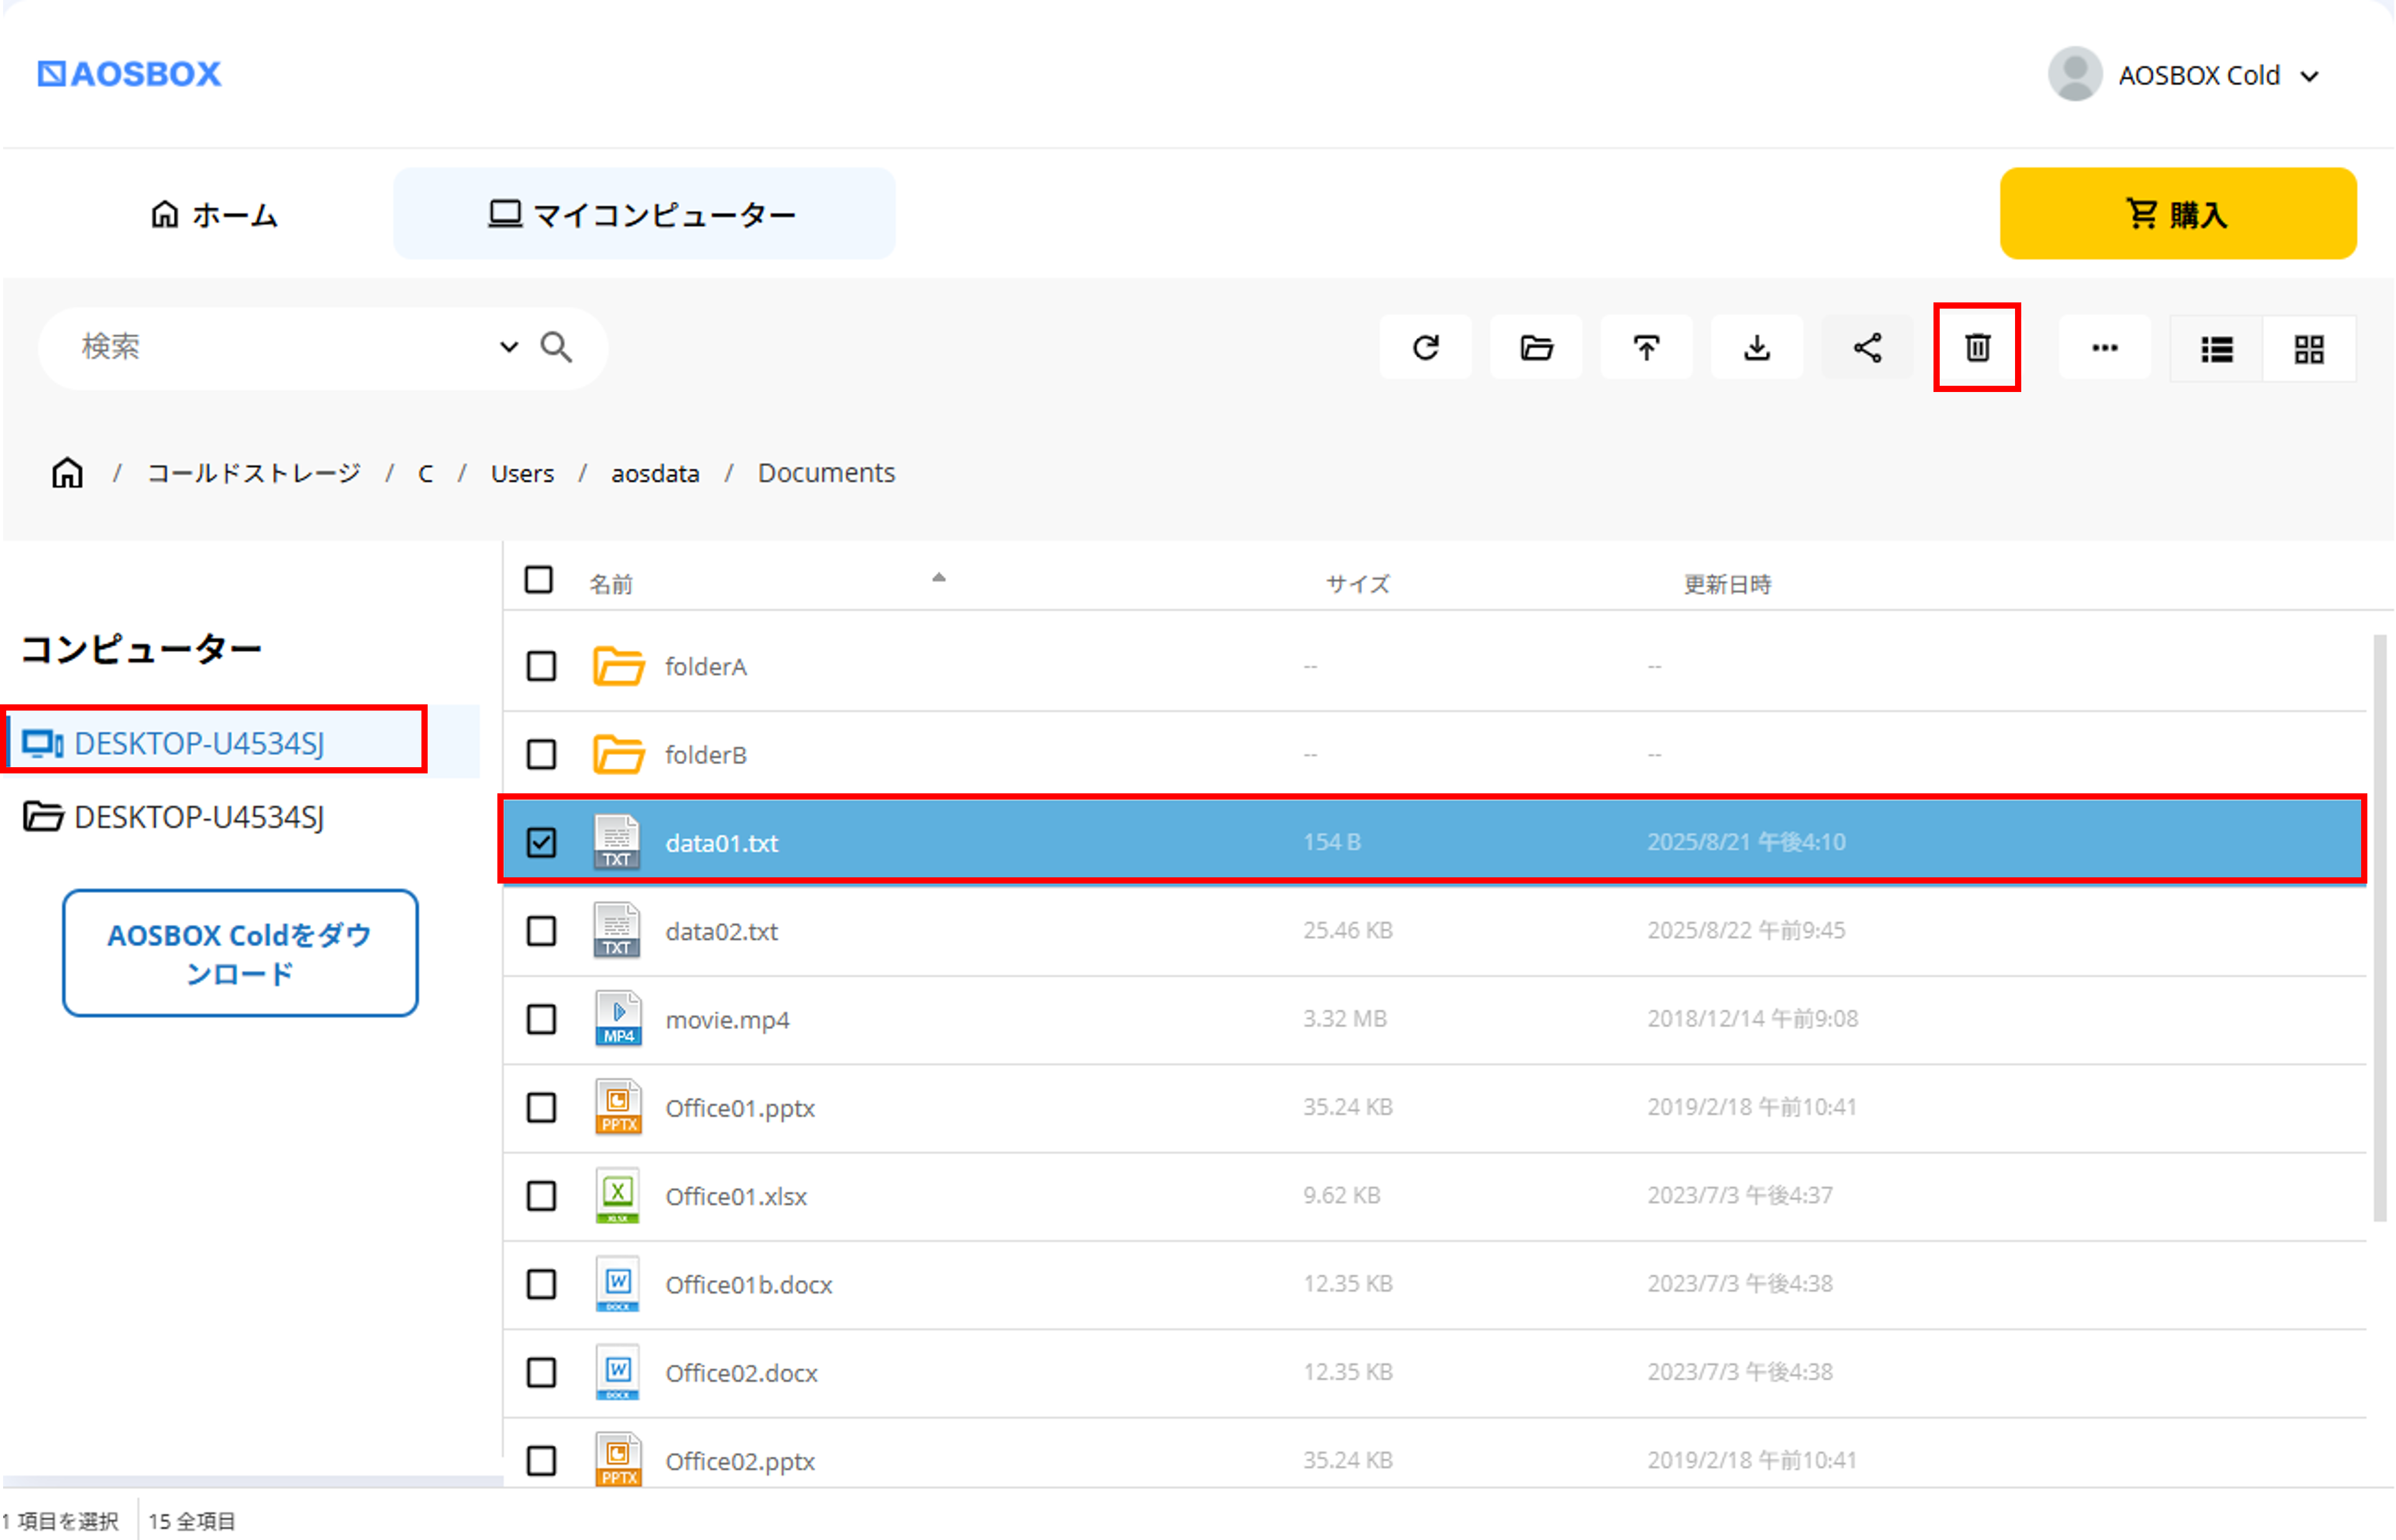Click the share icon
The width and height of the screenshot is (2396, 1540).
coord(1867,348)
